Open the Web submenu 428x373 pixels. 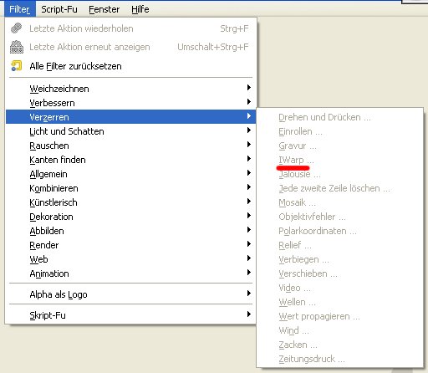click(130, 259)
